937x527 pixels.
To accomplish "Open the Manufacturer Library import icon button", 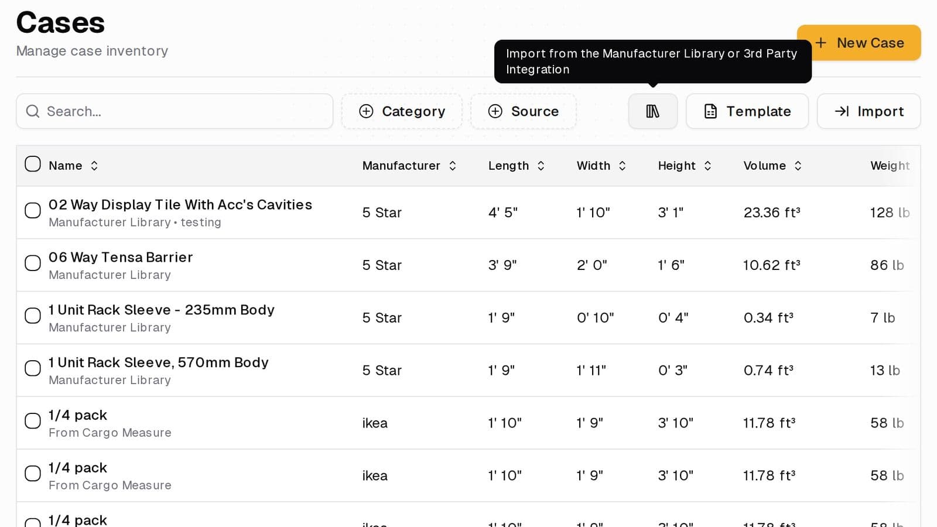I will [x=653, y=111].
